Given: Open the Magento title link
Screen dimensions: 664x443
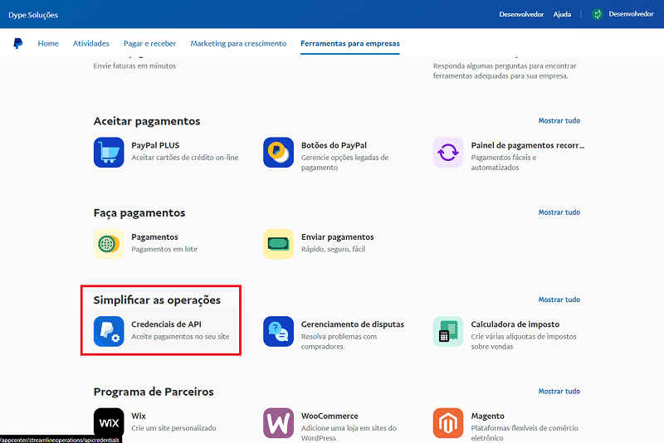Looking at the screenshot, I should tap(487, 416).
